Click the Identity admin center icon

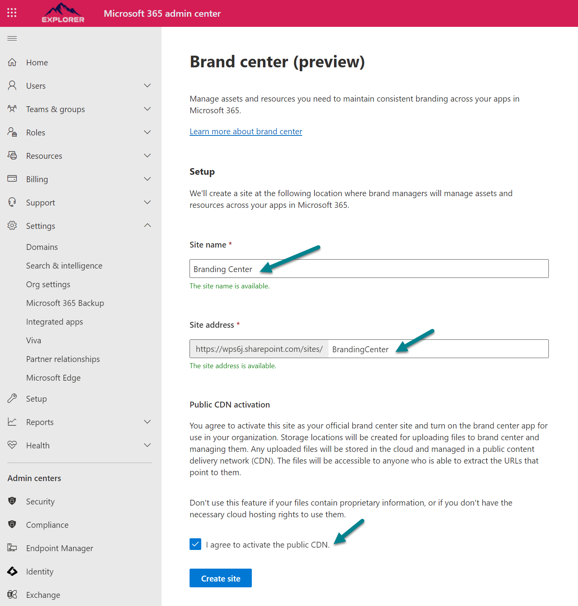tap(12, 571)
